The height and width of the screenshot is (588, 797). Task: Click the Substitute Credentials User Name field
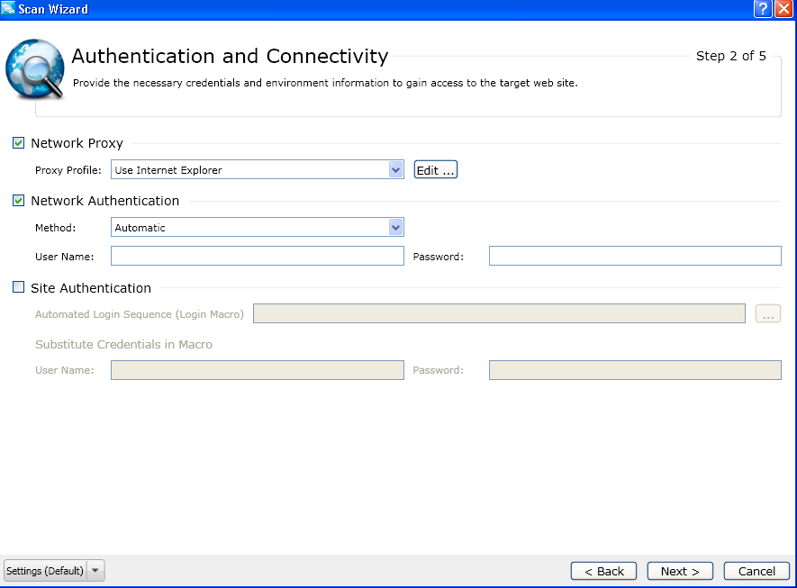click(x=258, y=370)
